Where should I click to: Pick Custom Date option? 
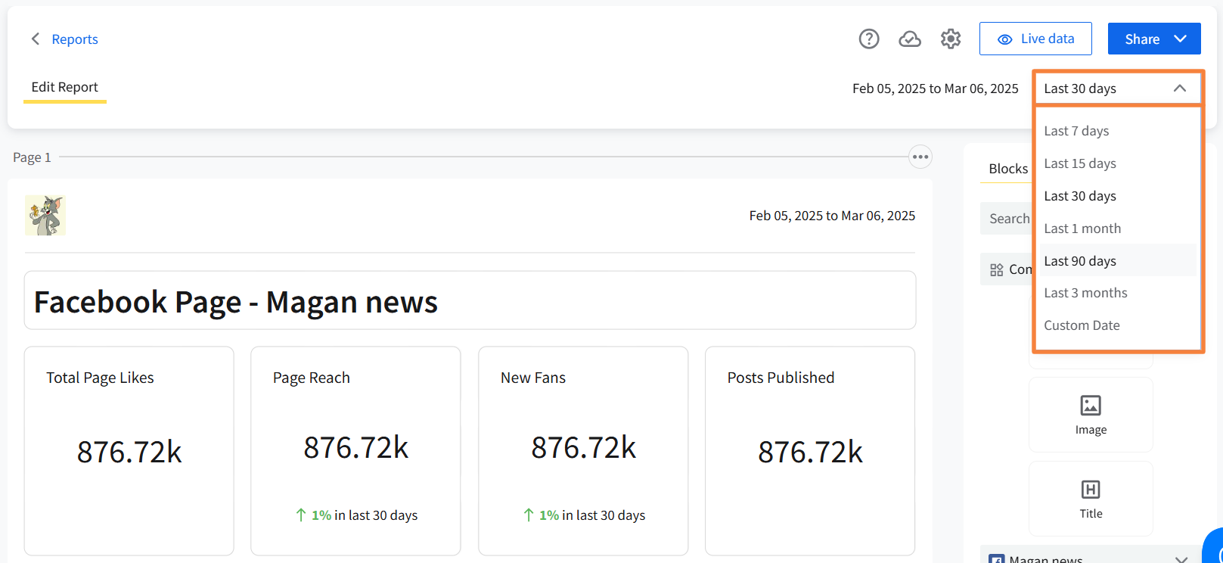pos(1082,325)
